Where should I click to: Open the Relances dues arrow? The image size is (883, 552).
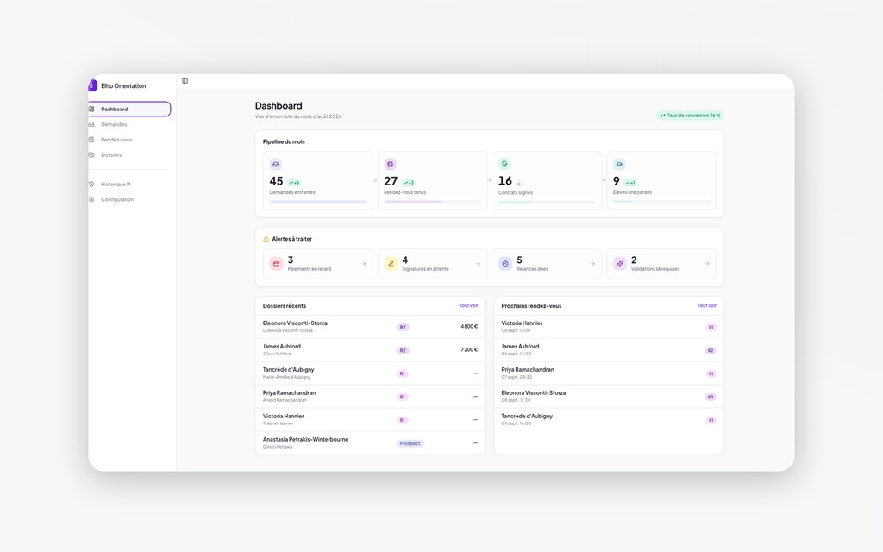[592, 264]
